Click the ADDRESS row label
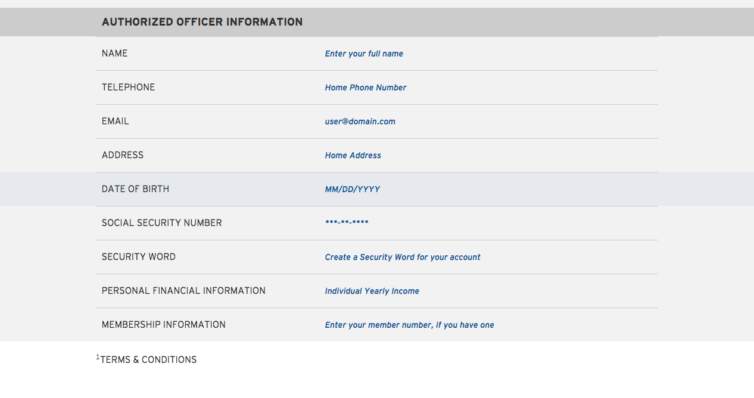754x398 pixels. [123, 155]
